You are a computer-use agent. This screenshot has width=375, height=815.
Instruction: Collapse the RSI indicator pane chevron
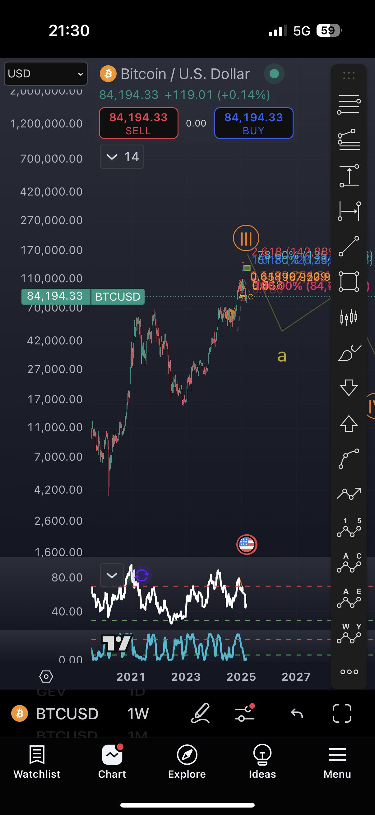point(112,575)
